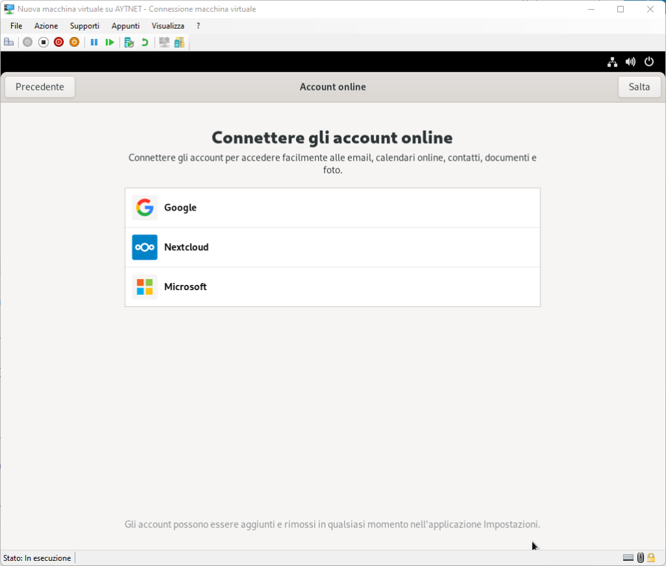Screen dimensions: 666x566
Task: Open the Visualizza menu
Action: [x=168, y=26]
